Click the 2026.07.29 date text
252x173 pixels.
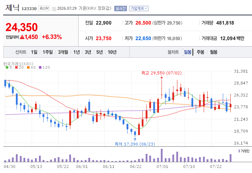click(67, 8)
